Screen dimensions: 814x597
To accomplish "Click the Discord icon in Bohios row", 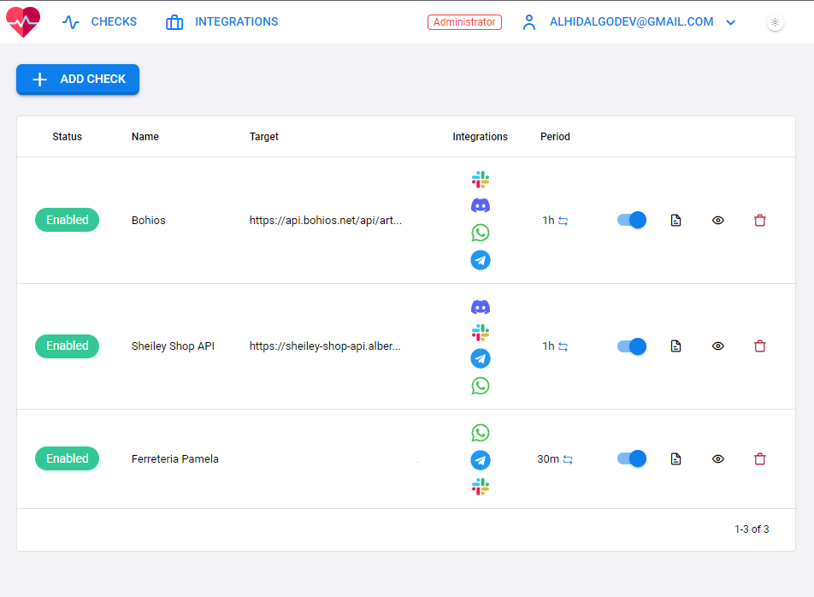I will pyautogui.click(x=481, y=205).
